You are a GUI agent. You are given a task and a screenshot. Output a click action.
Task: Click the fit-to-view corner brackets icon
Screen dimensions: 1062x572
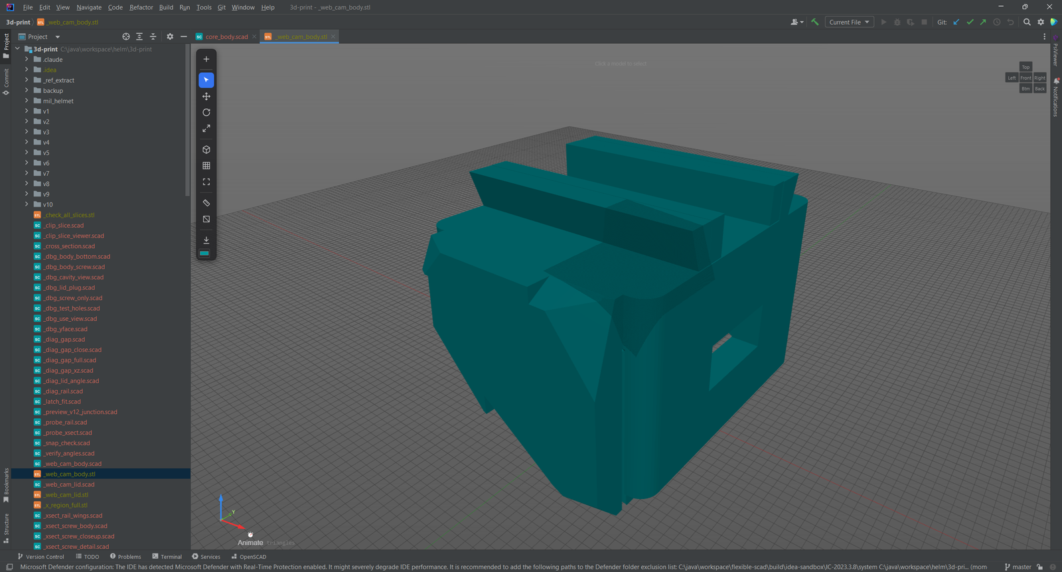tap(206, 182)
